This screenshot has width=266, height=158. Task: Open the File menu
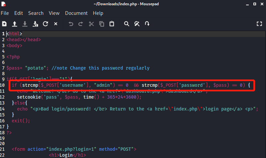coord(5,13)
